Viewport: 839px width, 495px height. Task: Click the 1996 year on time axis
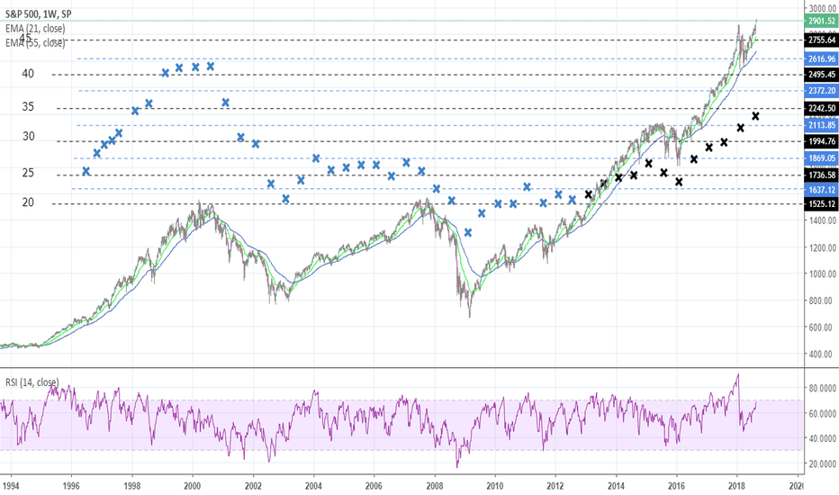click(71, 486)
